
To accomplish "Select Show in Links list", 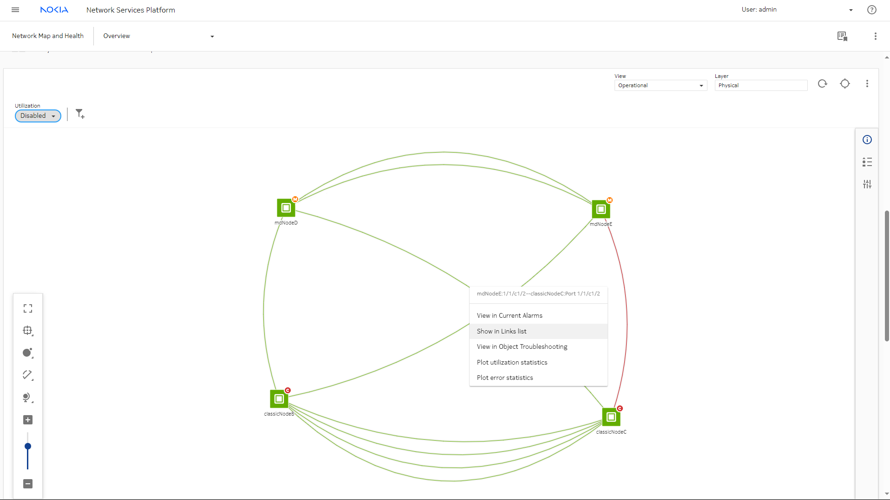I will (x=501, y=331).
